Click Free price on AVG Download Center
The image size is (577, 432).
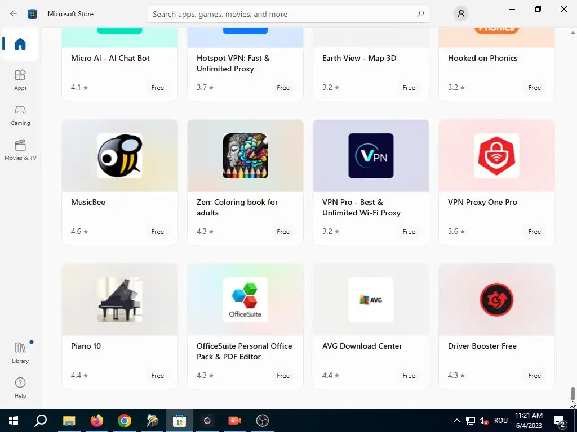(x=409, y=375)
